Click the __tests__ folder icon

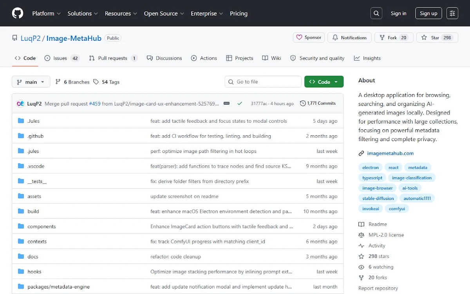21,181
